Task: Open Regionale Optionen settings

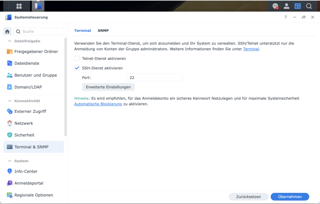Action: point(33,195)
